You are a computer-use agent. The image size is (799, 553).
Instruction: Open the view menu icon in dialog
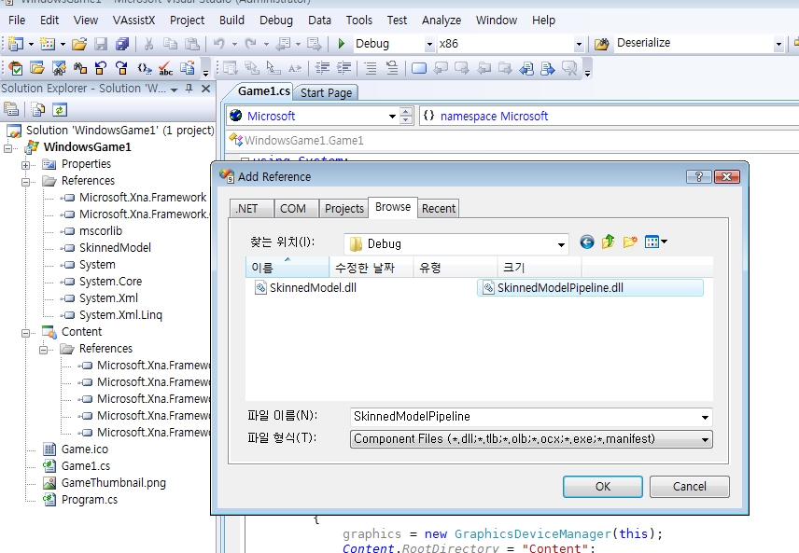pos(655,242)
